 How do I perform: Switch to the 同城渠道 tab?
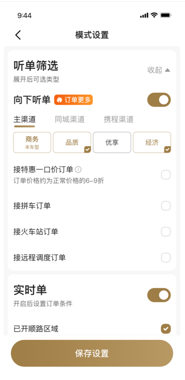click(x=70, y=119)
